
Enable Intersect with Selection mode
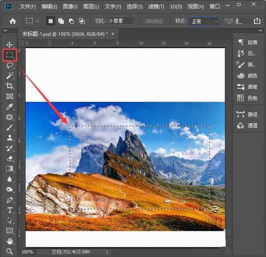point(82,21)
